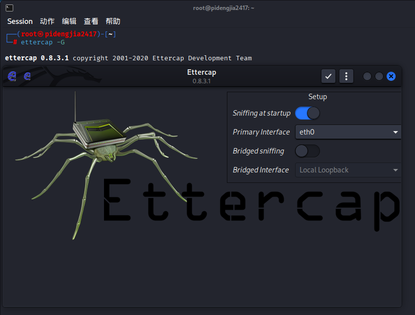Click the 'Setup' panel heading
Screen dimensions: 415x315
pyautogui.click(x=317, y=97)
